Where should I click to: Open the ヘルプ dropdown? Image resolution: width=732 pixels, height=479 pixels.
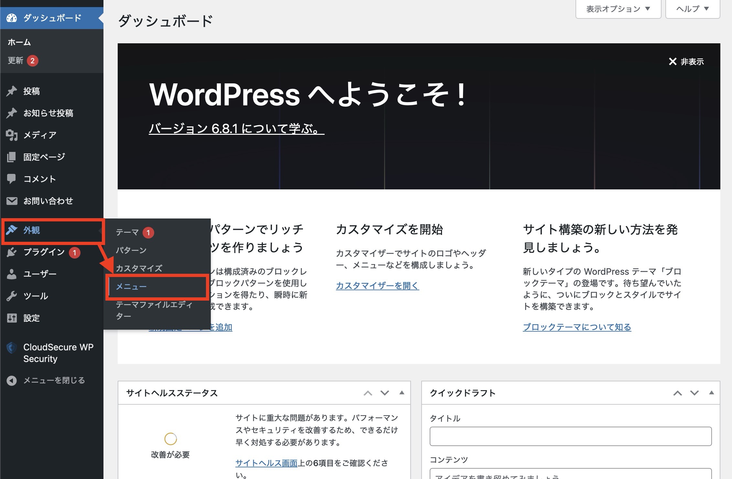693,9
